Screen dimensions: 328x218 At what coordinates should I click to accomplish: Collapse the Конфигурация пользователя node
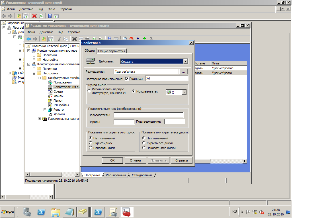tap(29, 64)
